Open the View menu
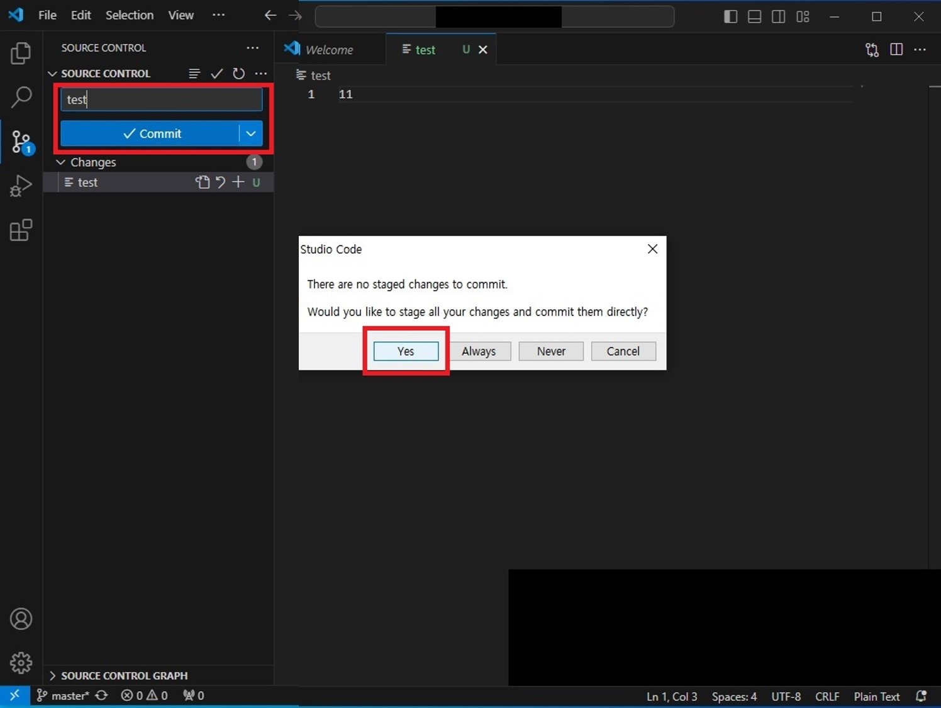The height and width of the screenshot is (708, 941). pyautogui.click(x=181, y=15)
